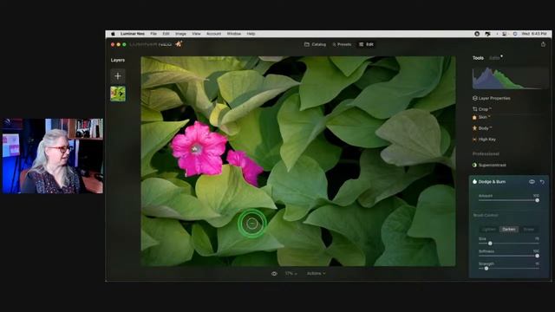Open the Apple menu
The image size is (555, 312).
(113, 34)
